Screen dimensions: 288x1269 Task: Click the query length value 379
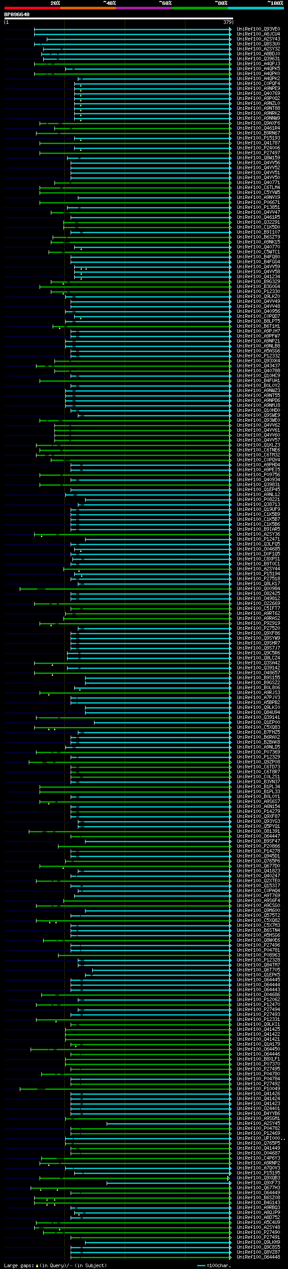pyautogui.click(x=227, y=22)
